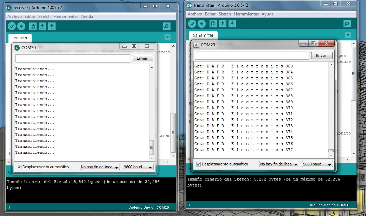This screenshot has width=366, height=216.
Task: Open line ending dropdown in COM29
Action: (279, 164)
